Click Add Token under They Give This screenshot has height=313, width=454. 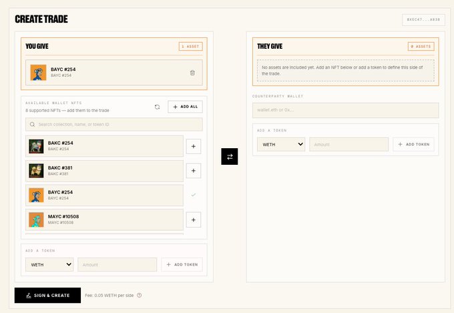point(413,144)
